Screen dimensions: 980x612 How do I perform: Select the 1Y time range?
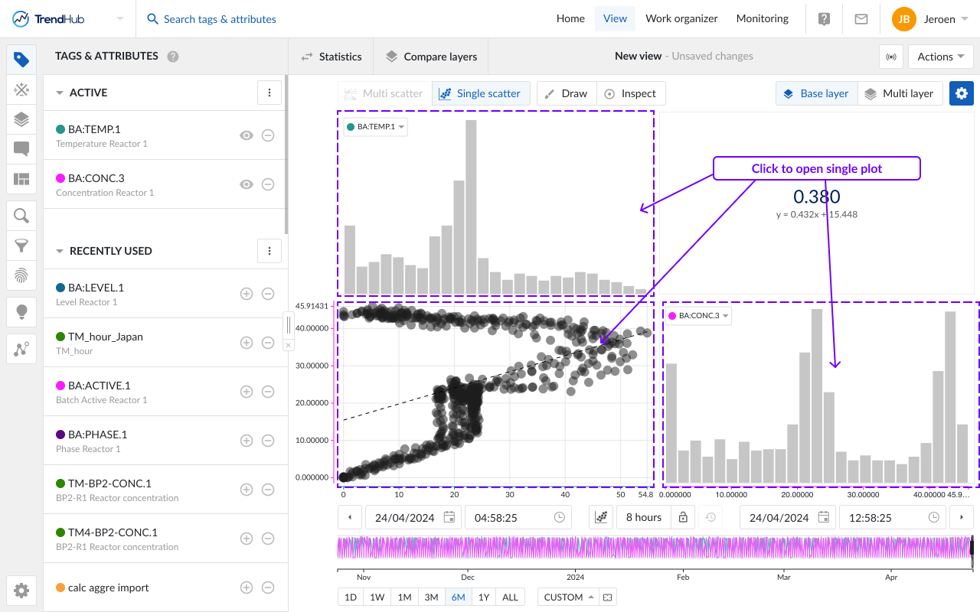[484, 597]
